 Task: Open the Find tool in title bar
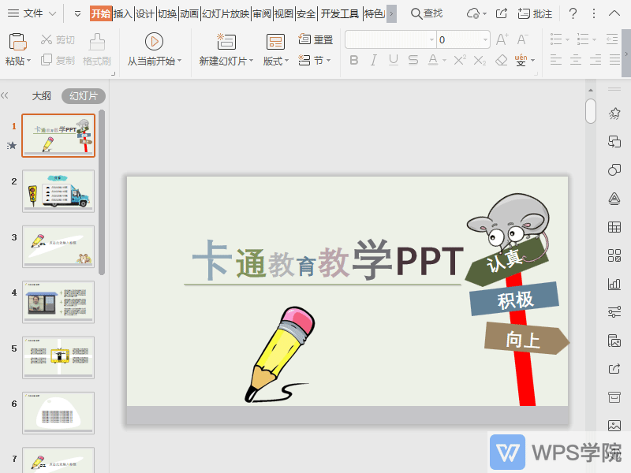[x=426, y=13]
